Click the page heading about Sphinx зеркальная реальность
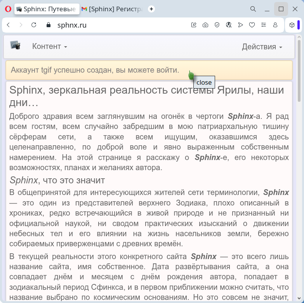 point(147,96)
